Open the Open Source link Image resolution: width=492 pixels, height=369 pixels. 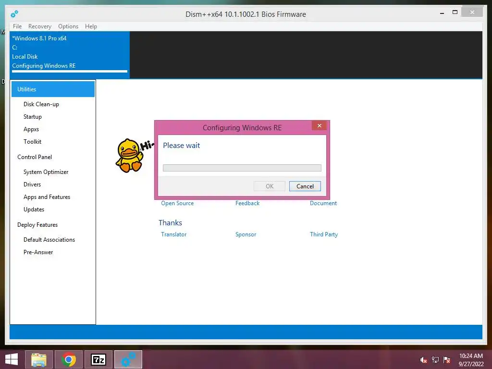pyautogui.click(x=177, y=203)
